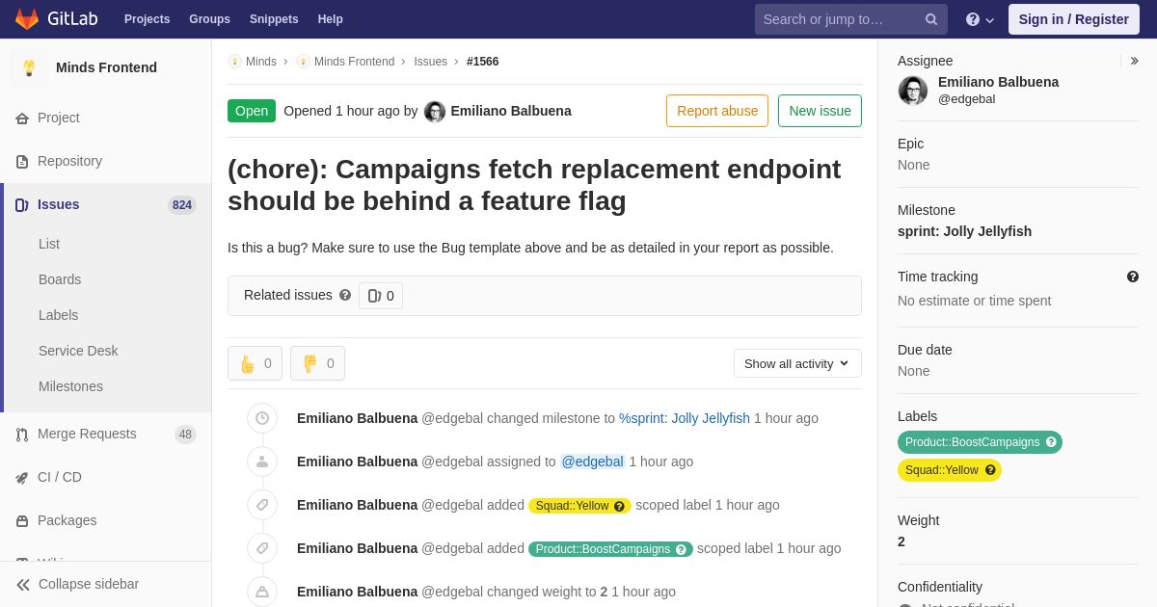
Task: Click Product::BoostCampaigns help icon in activity
Action: click(x=681, y=549)
